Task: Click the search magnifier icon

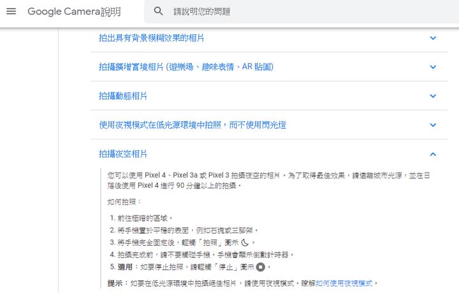Action: click(x=158, y=11)
